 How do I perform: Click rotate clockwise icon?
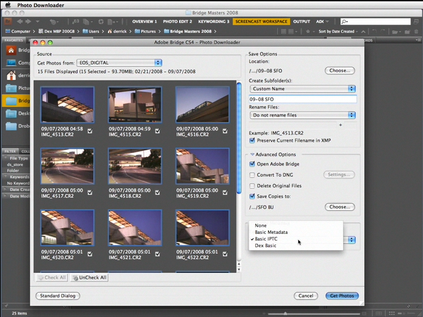[x=383, y=32]
